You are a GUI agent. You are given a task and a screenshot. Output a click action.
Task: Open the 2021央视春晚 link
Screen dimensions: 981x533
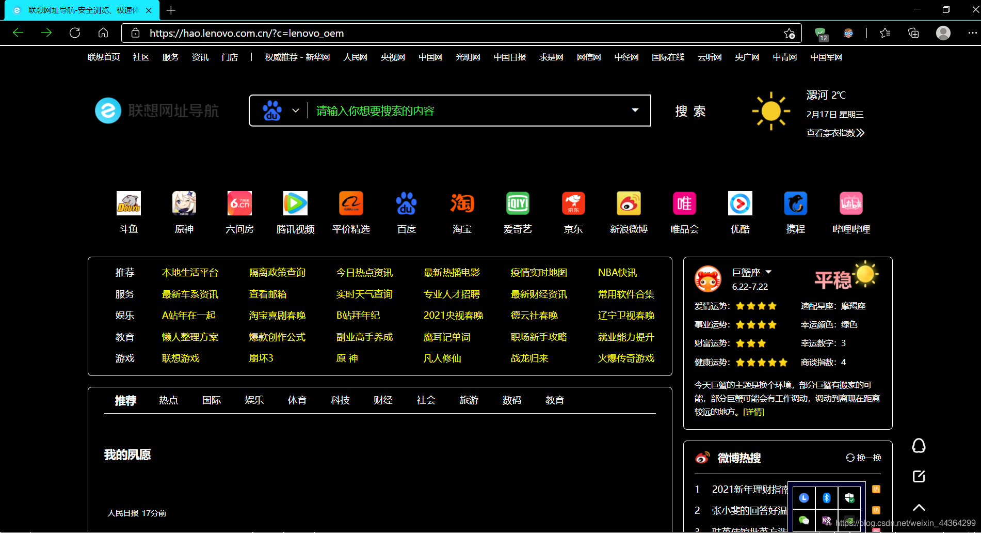[453, 316]
